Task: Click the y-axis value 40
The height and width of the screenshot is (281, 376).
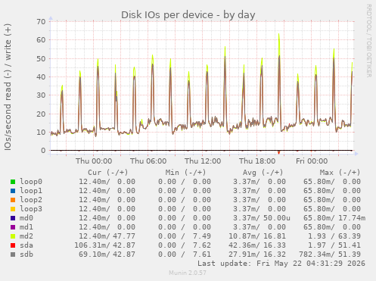Action: pyautogui.click(x=41, y=77)
